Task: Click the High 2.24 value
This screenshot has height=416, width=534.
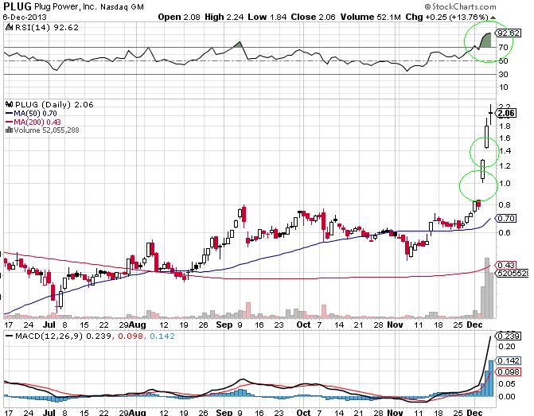Action: 224,17
